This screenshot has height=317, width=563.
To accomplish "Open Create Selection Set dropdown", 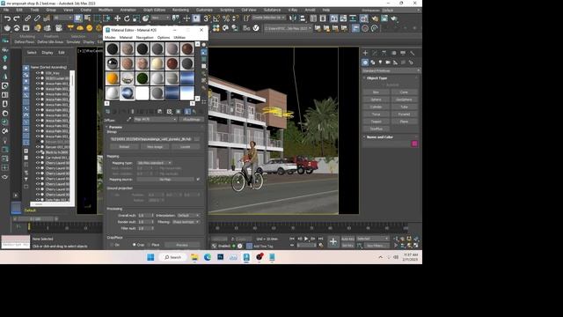I will click(x=269, y=18).
